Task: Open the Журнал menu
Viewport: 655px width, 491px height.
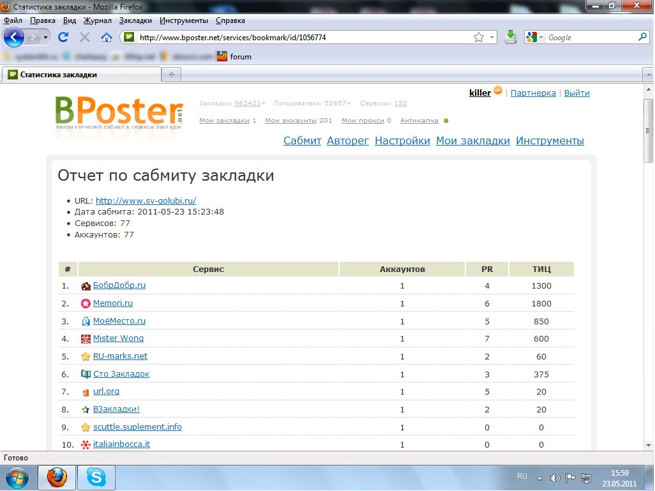Action: tap(97, 20)
